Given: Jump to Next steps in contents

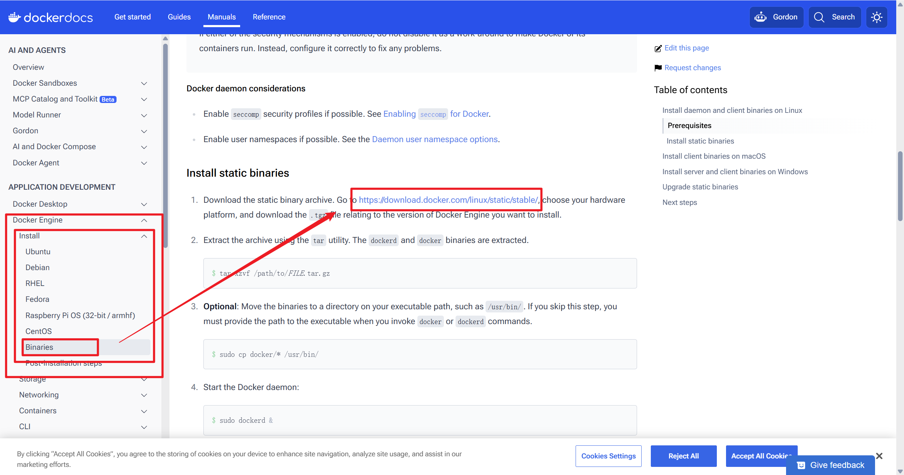Looking at the screenshot, I should point(679,202).
